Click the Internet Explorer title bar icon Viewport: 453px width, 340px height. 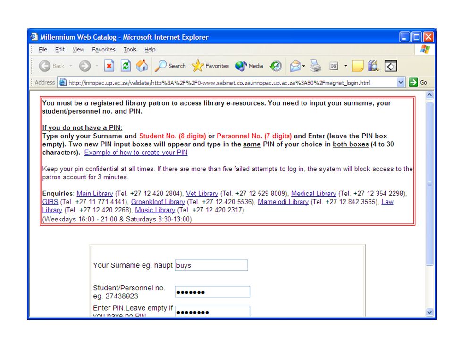34,37
